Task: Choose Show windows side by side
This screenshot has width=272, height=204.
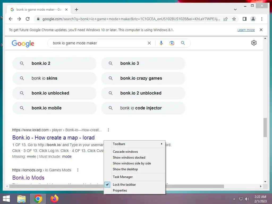Action: [x=135, y=163]
